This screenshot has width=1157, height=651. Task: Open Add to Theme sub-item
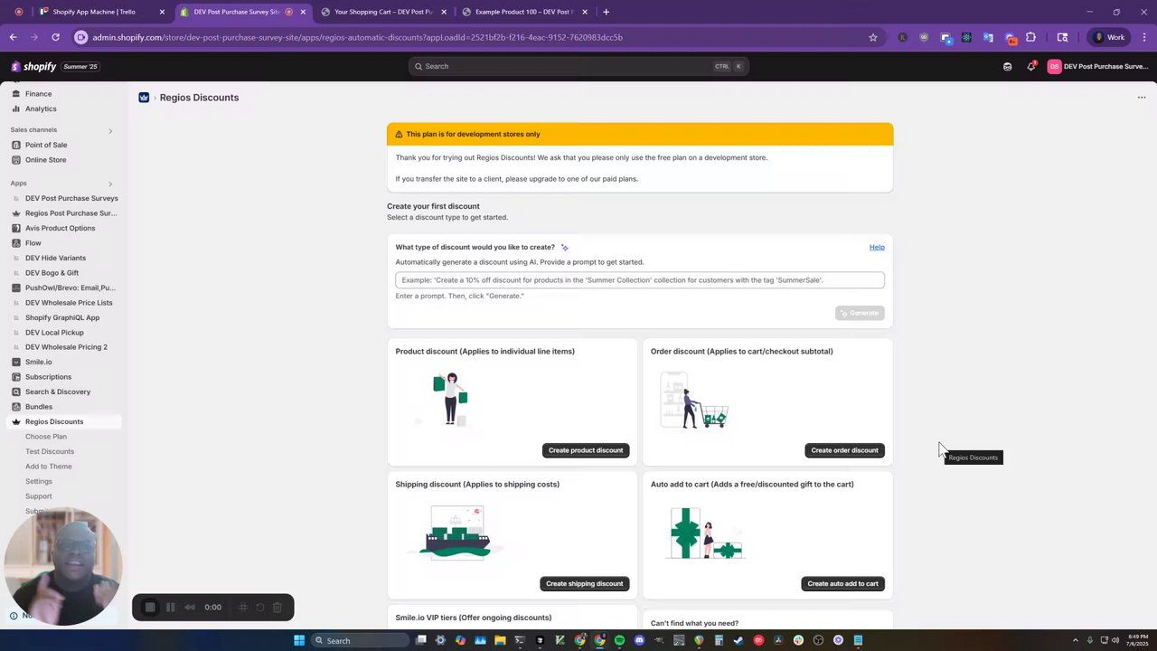(x=49, y=467)
